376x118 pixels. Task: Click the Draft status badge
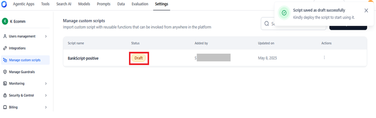[x=139, y=58]
